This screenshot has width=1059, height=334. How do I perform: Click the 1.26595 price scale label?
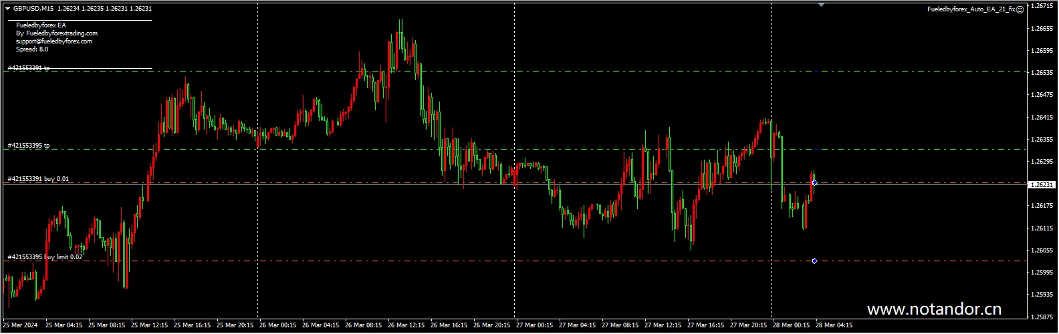(x=1042, y=50)
